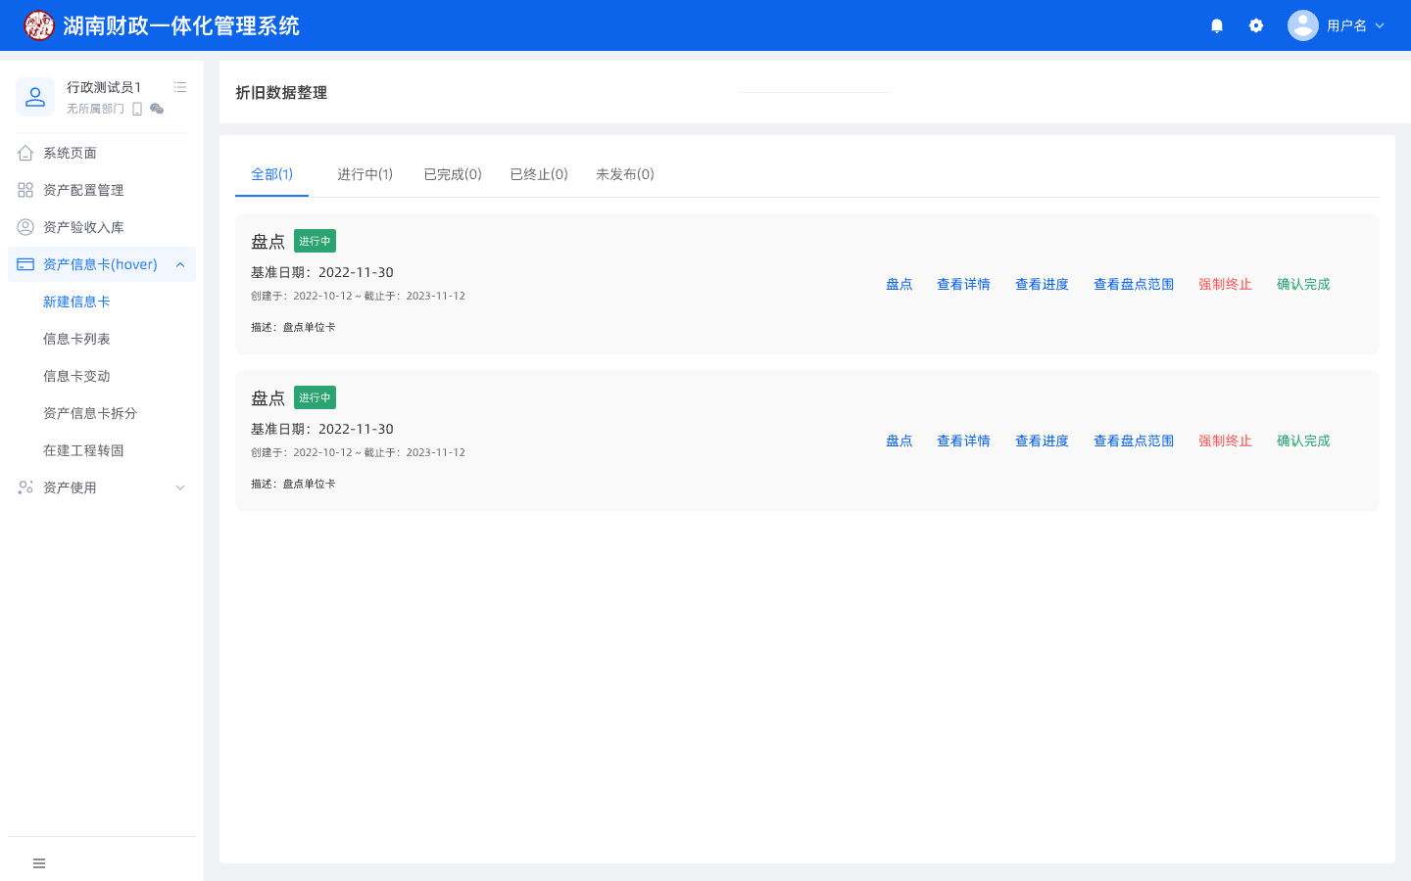This screenshot has height=881, width=1411.
Task: Click 查看进度 on the second inventory card
Action: tap(1042, 440)
